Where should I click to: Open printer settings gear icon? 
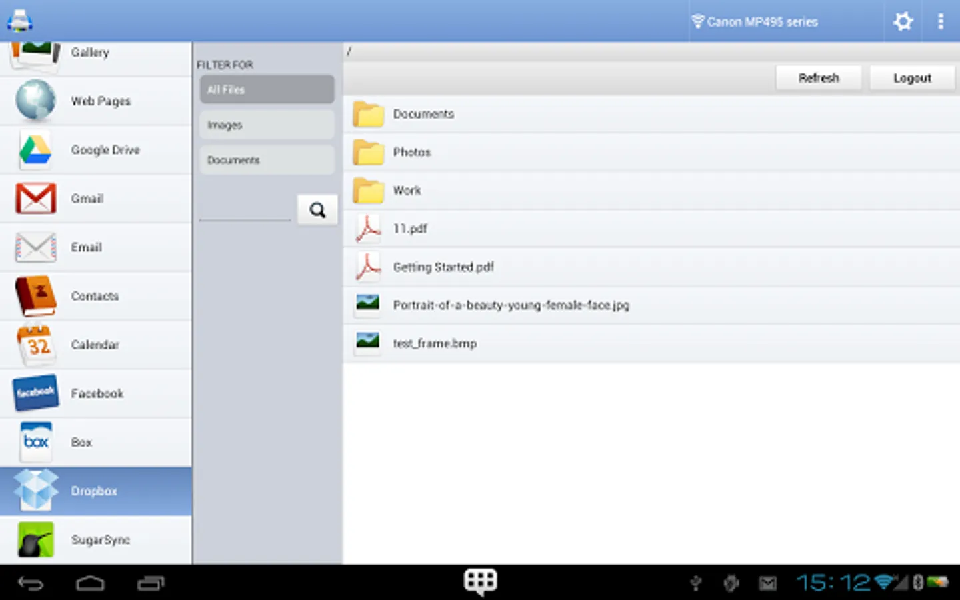(903, 21)
